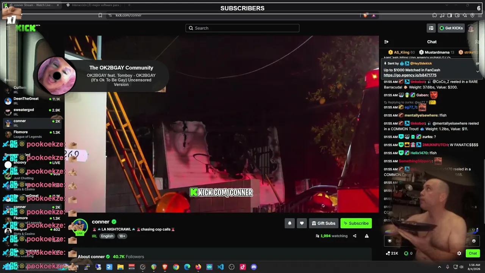Open the browser hamburger menu
The height and width of the screenshot is (273, 485).
tap(480, 15)
